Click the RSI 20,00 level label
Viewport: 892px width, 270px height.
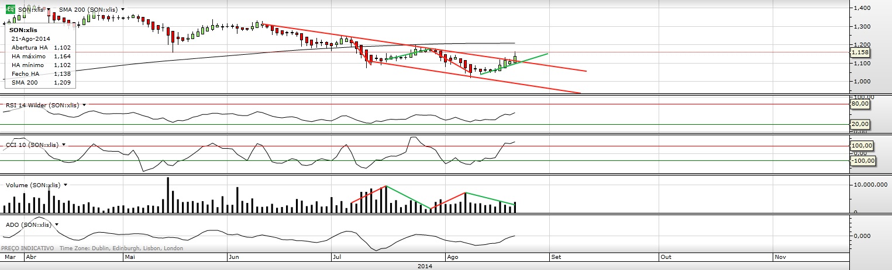[x=859, y=124]
